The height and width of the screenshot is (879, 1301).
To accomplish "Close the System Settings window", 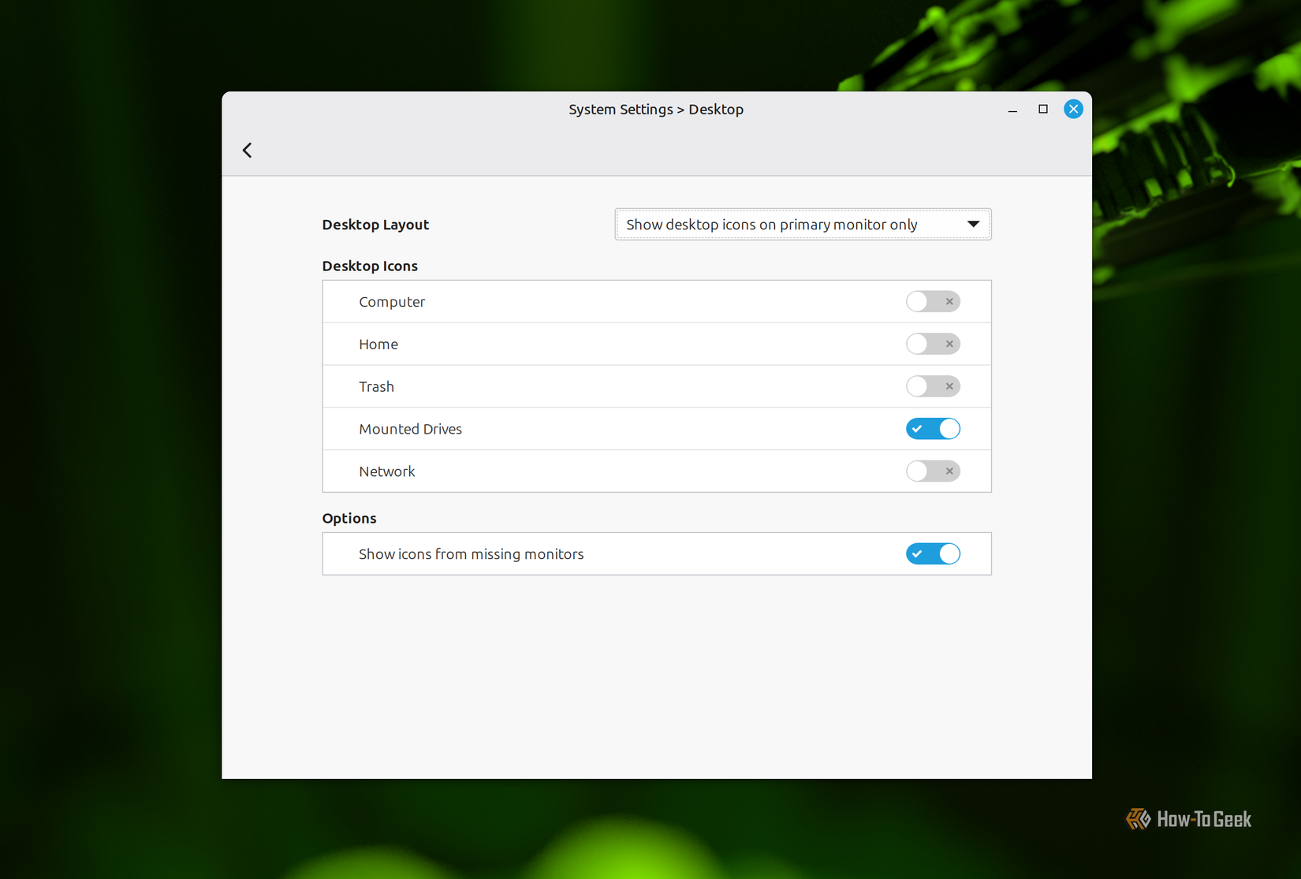I will tap(1073, 109).
